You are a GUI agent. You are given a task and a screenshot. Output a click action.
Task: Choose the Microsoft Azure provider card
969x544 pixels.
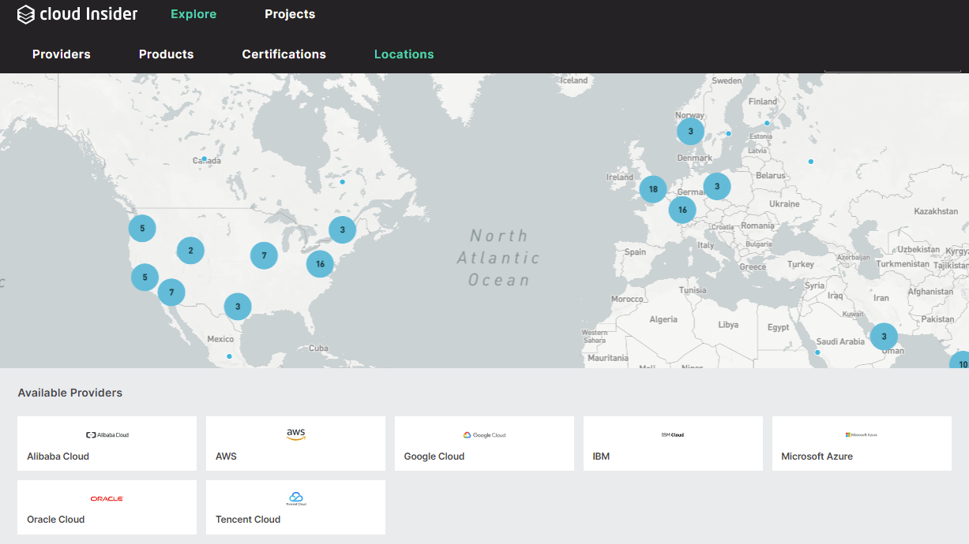862,444
